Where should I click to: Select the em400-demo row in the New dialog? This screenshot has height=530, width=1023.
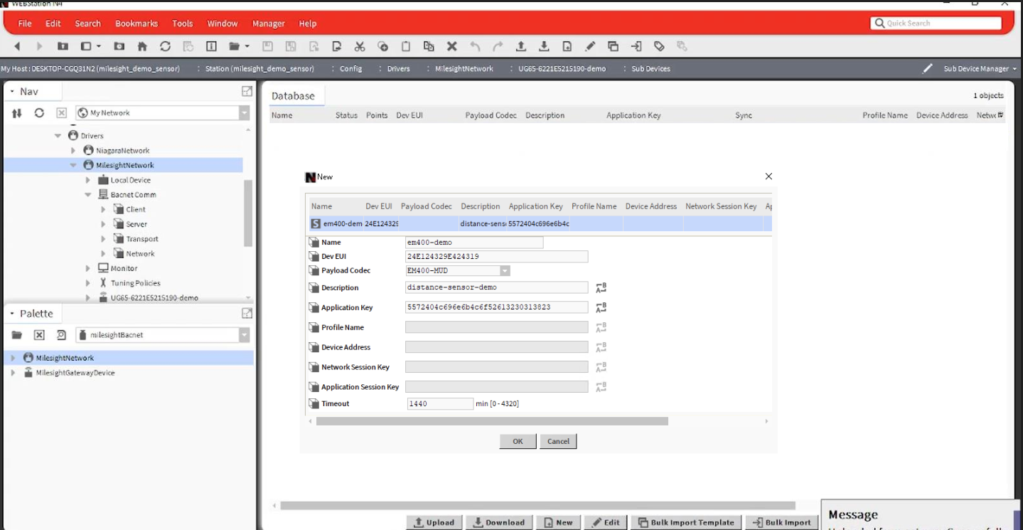point(540,223)
